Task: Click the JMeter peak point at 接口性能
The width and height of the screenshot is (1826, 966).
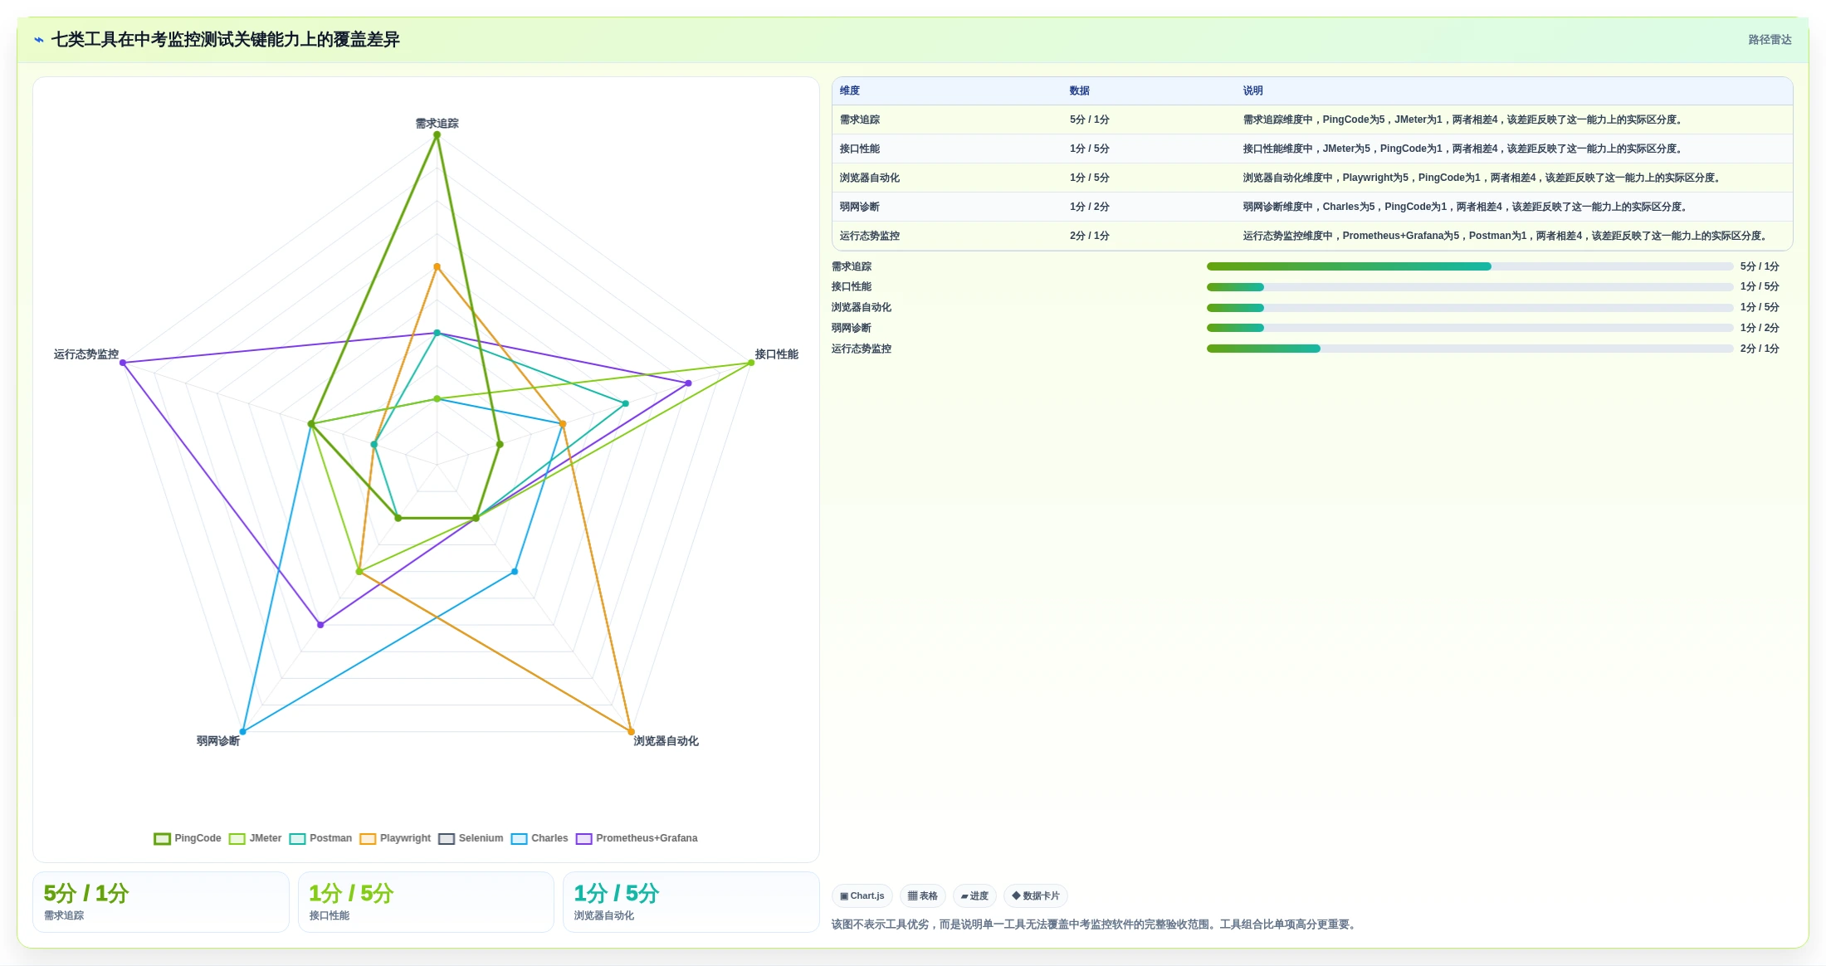Action: 751,363
